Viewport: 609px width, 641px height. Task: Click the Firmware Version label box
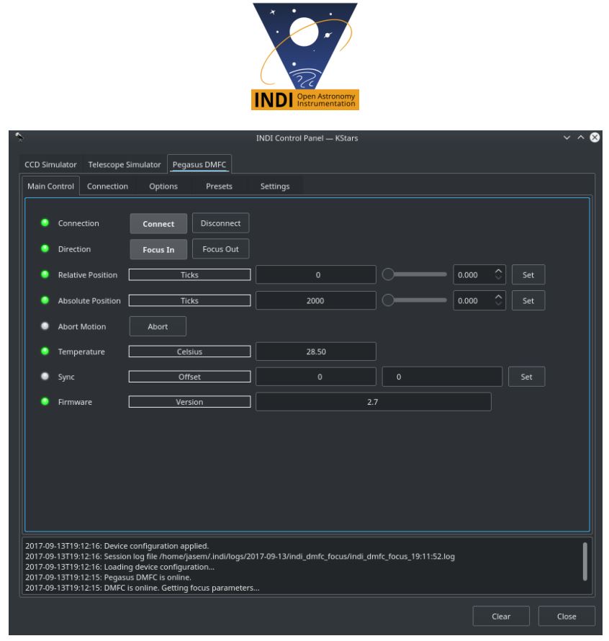pyautogui.click(x=189, y=402)
